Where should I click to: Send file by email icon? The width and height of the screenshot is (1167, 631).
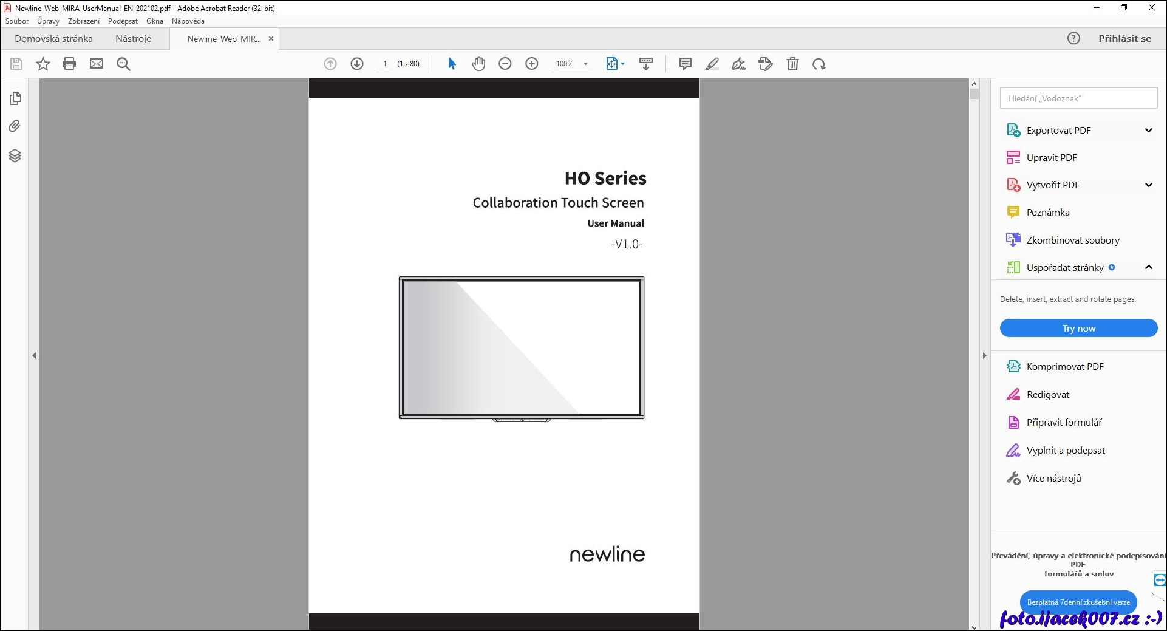point(97,64)
